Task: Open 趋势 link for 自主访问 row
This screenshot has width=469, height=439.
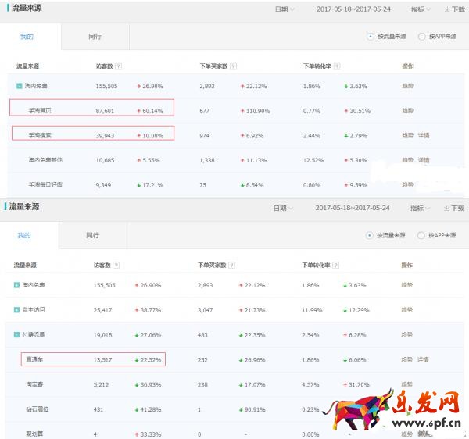Action: click(406, 310)
